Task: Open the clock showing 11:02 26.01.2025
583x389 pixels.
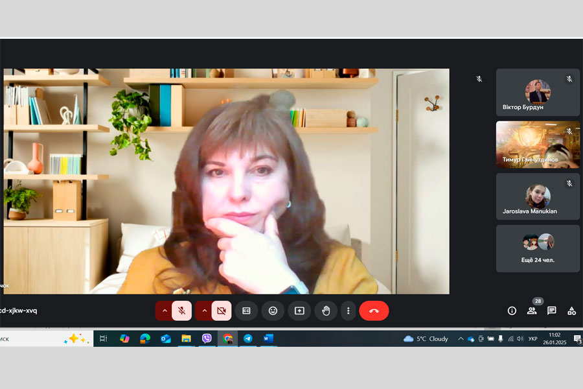Action: click(x=554, y=338)
